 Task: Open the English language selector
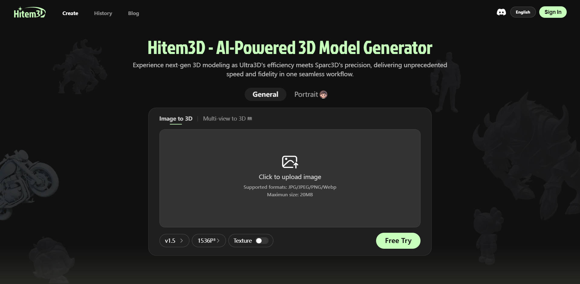(523, 12)
